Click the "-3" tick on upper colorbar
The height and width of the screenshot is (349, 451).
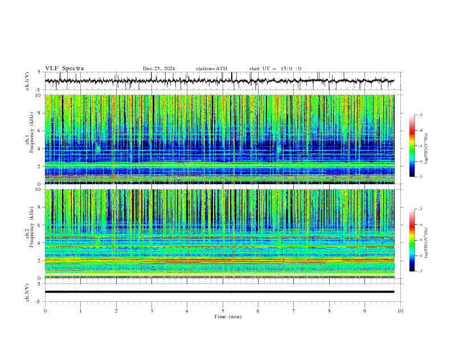[420, 115]
